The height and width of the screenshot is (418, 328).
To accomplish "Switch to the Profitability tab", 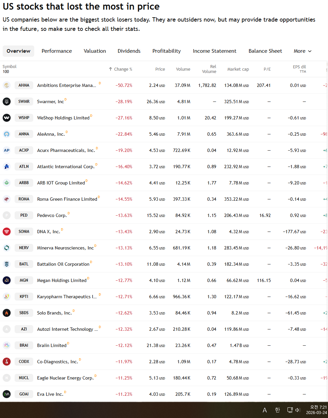I will coord(167,51).
